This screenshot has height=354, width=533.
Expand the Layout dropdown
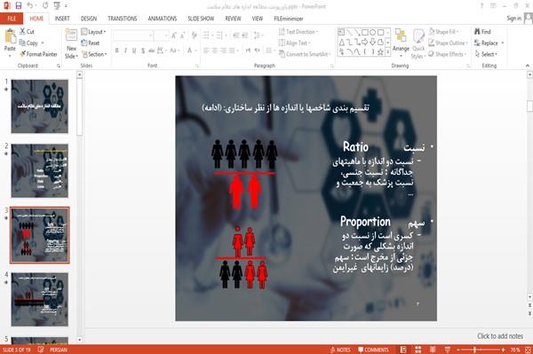(x=93, y=32)
